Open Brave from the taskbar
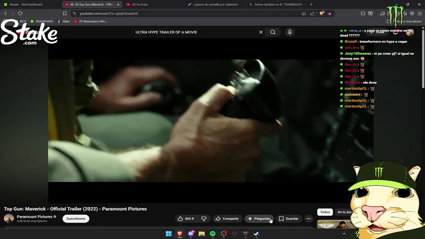The height and width of the screenshot is (239, 425). click(180, 234)
